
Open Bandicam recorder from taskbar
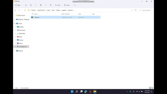(x=90, y=92)
